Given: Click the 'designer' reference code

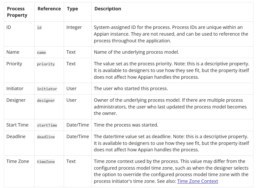Looking at the screenshot, I should pos(46,100).
